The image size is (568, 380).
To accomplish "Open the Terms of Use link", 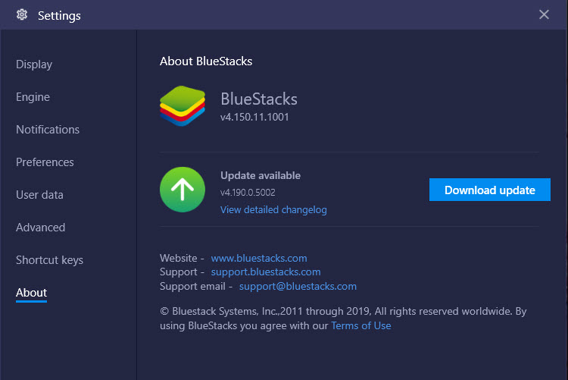I will pos(361,325).
